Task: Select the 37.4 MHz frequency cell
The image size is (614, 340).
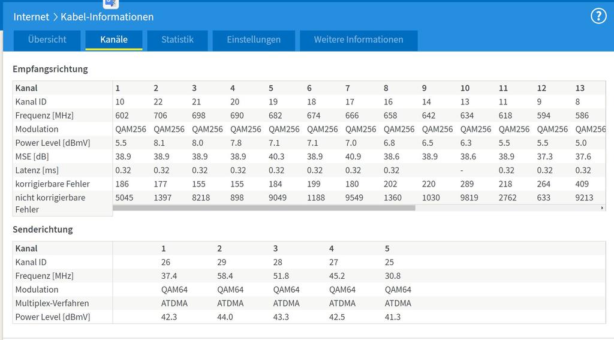Action: pyautogui.click(x=169, y=276)
